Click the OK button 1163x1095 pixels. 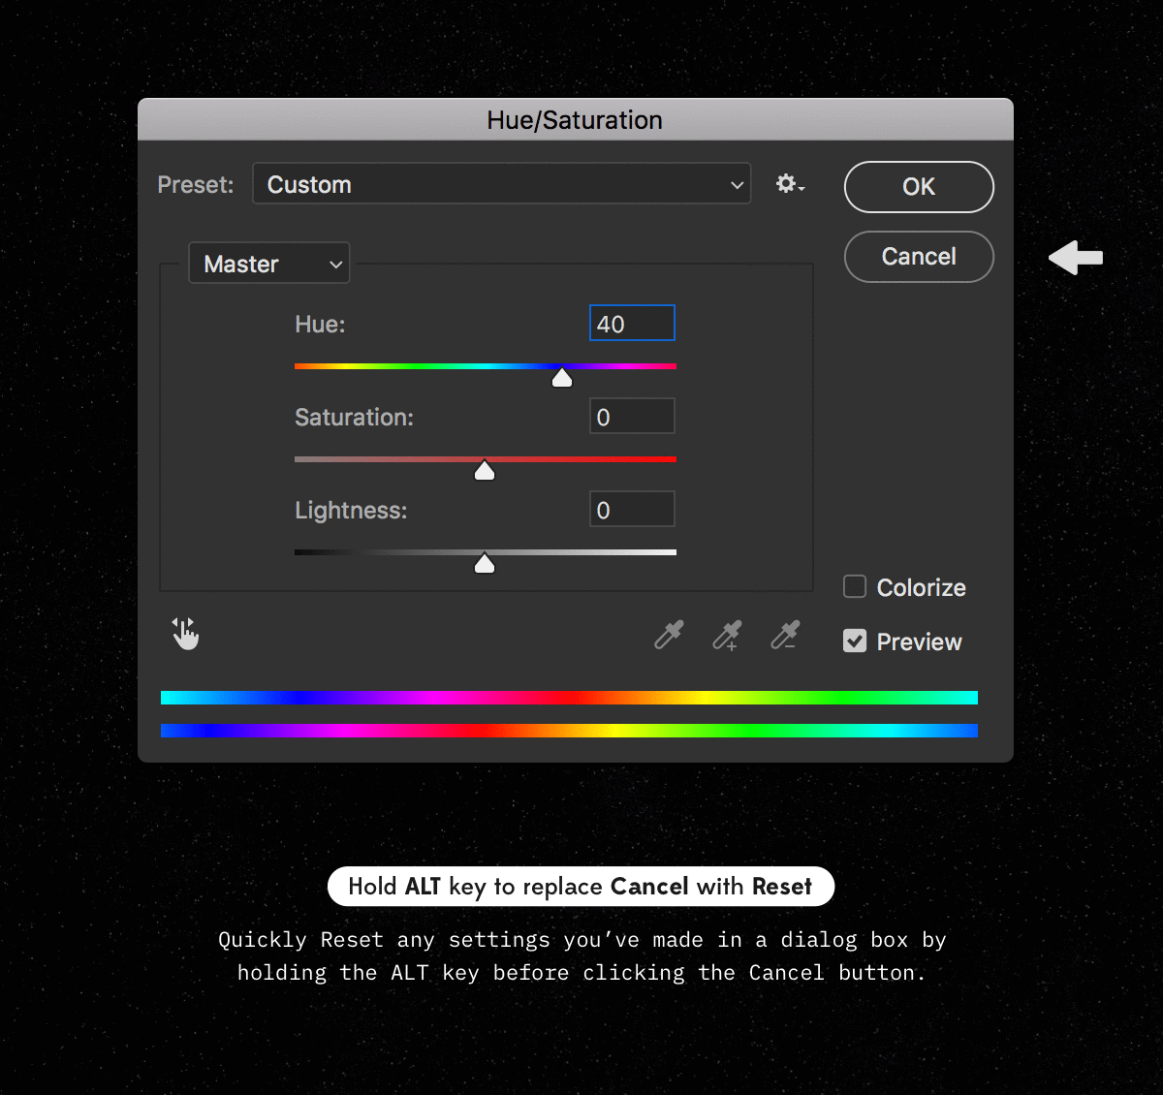(x=919, y=187)
